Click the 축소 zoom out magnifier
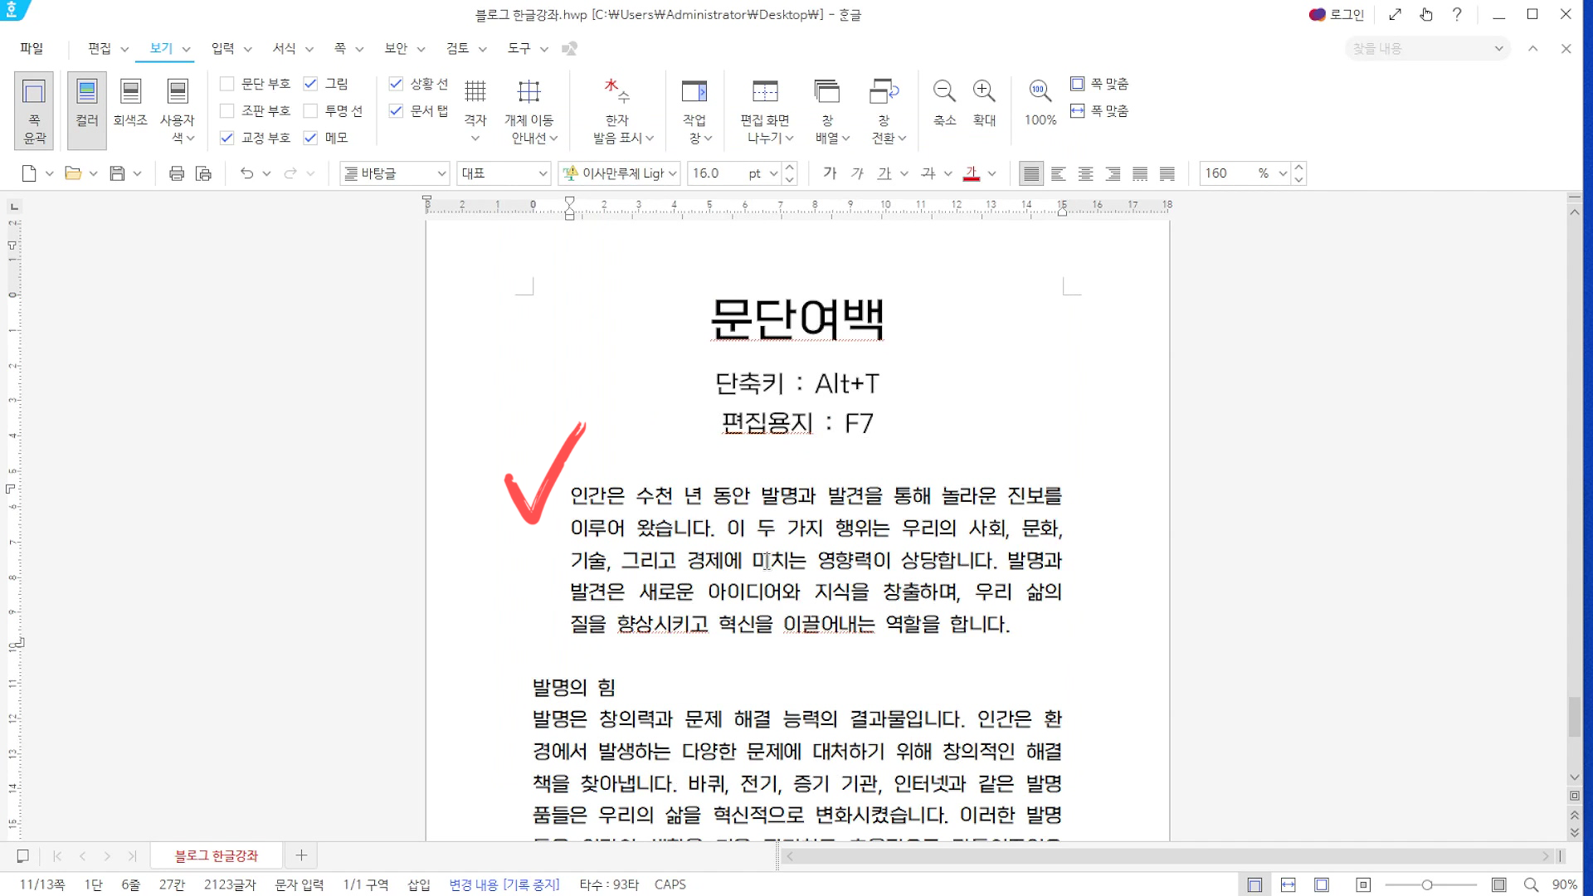The width and height of the screenshot is (1593, 896). 944,91
